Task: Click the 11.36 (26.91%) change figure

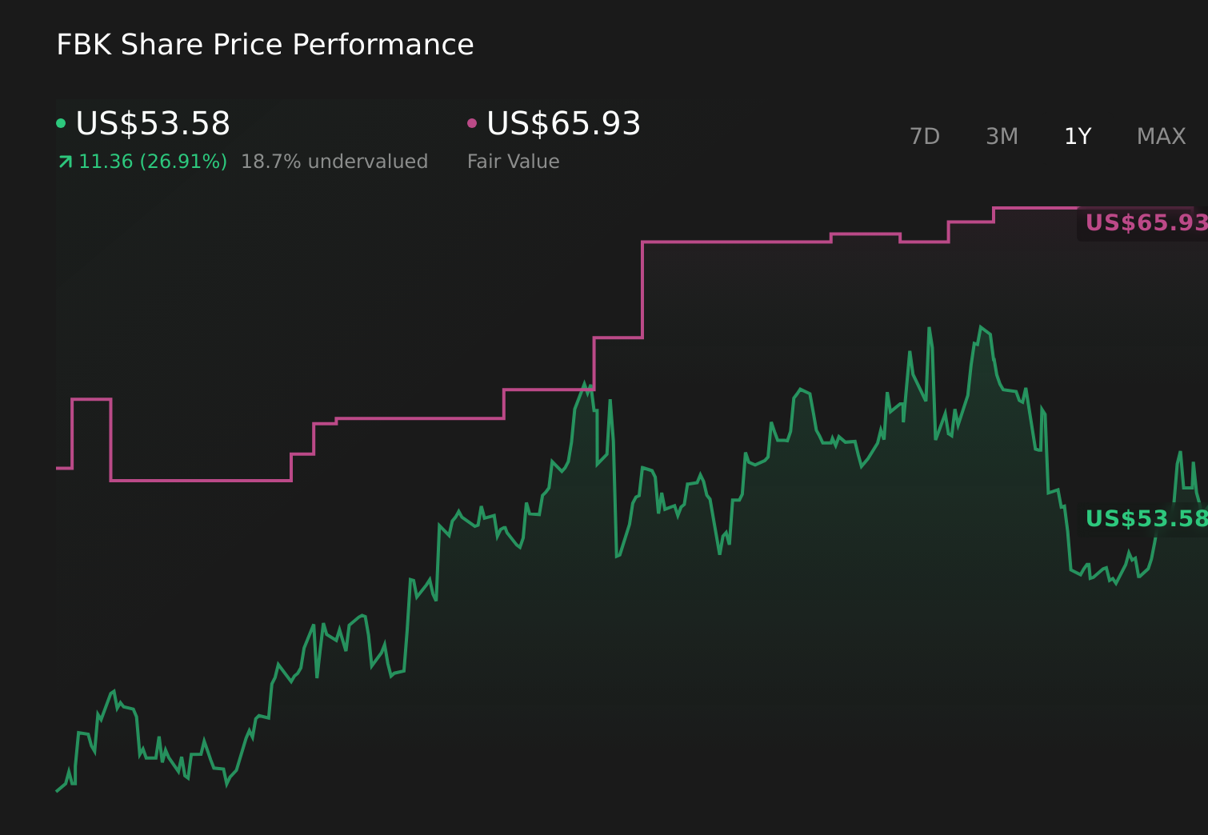Action: (x=152, y=161)
